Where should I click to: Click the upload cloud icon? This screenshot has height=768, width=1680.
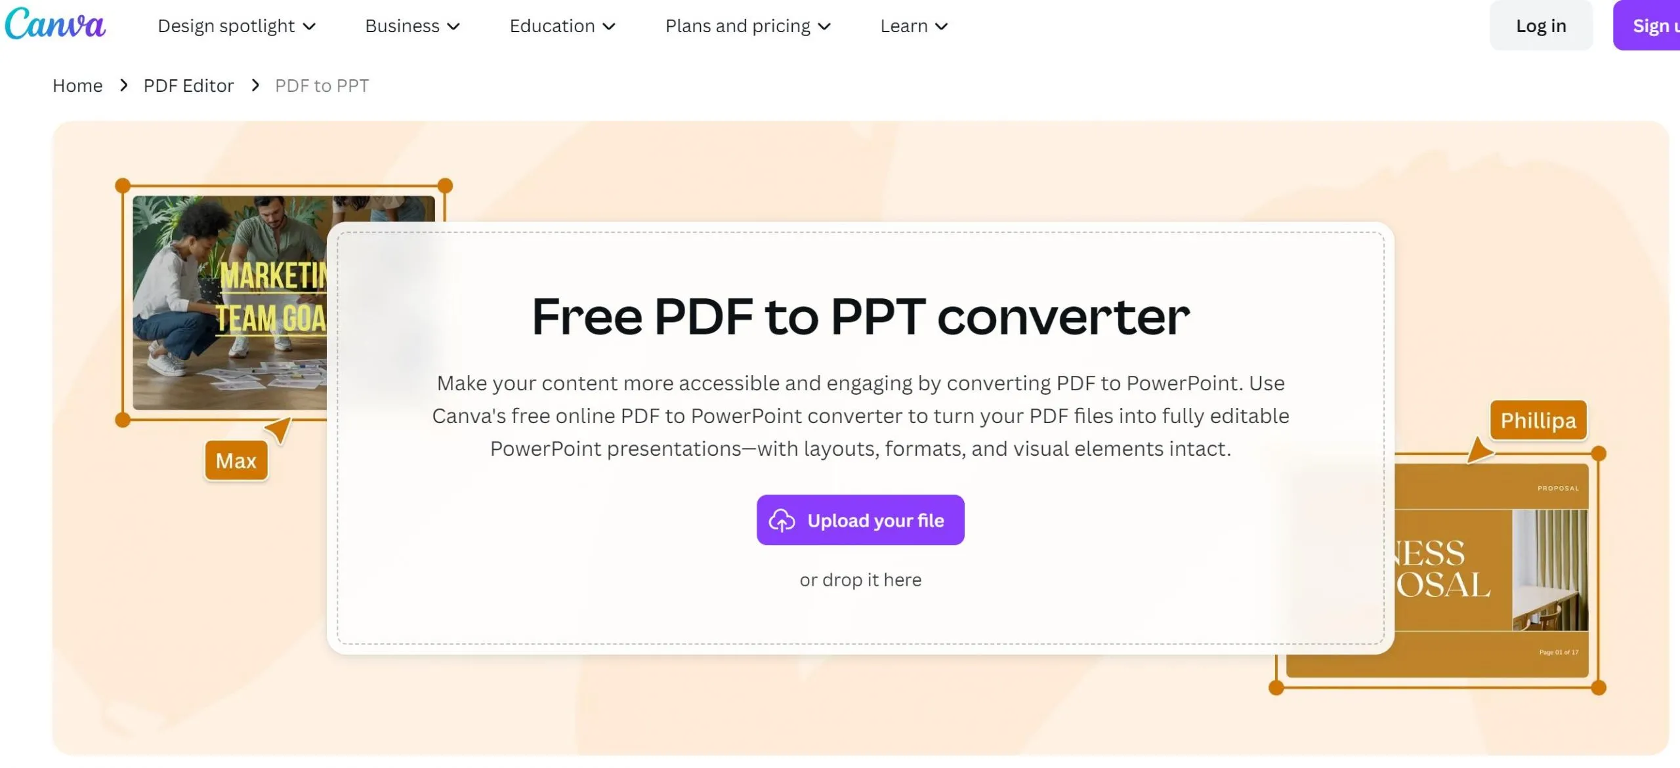782,519
